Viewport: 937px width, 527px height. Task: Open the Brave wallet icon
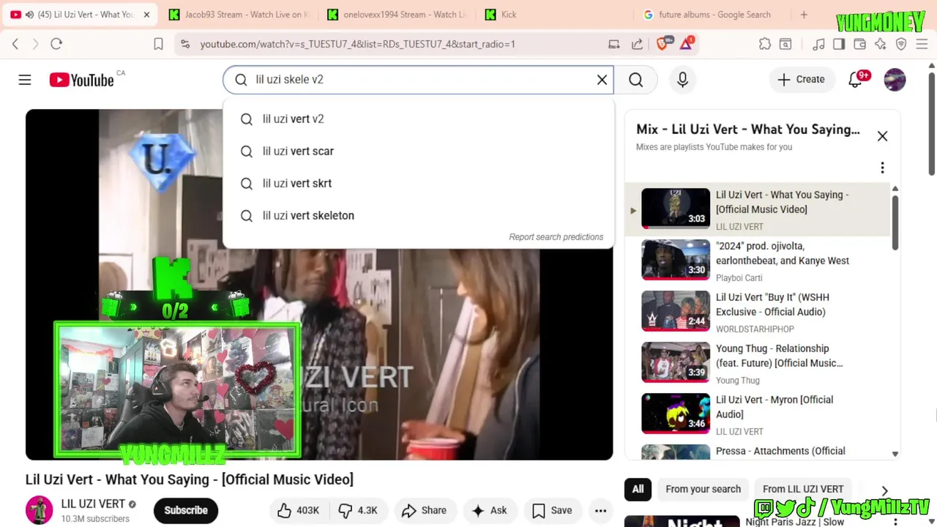860,44
